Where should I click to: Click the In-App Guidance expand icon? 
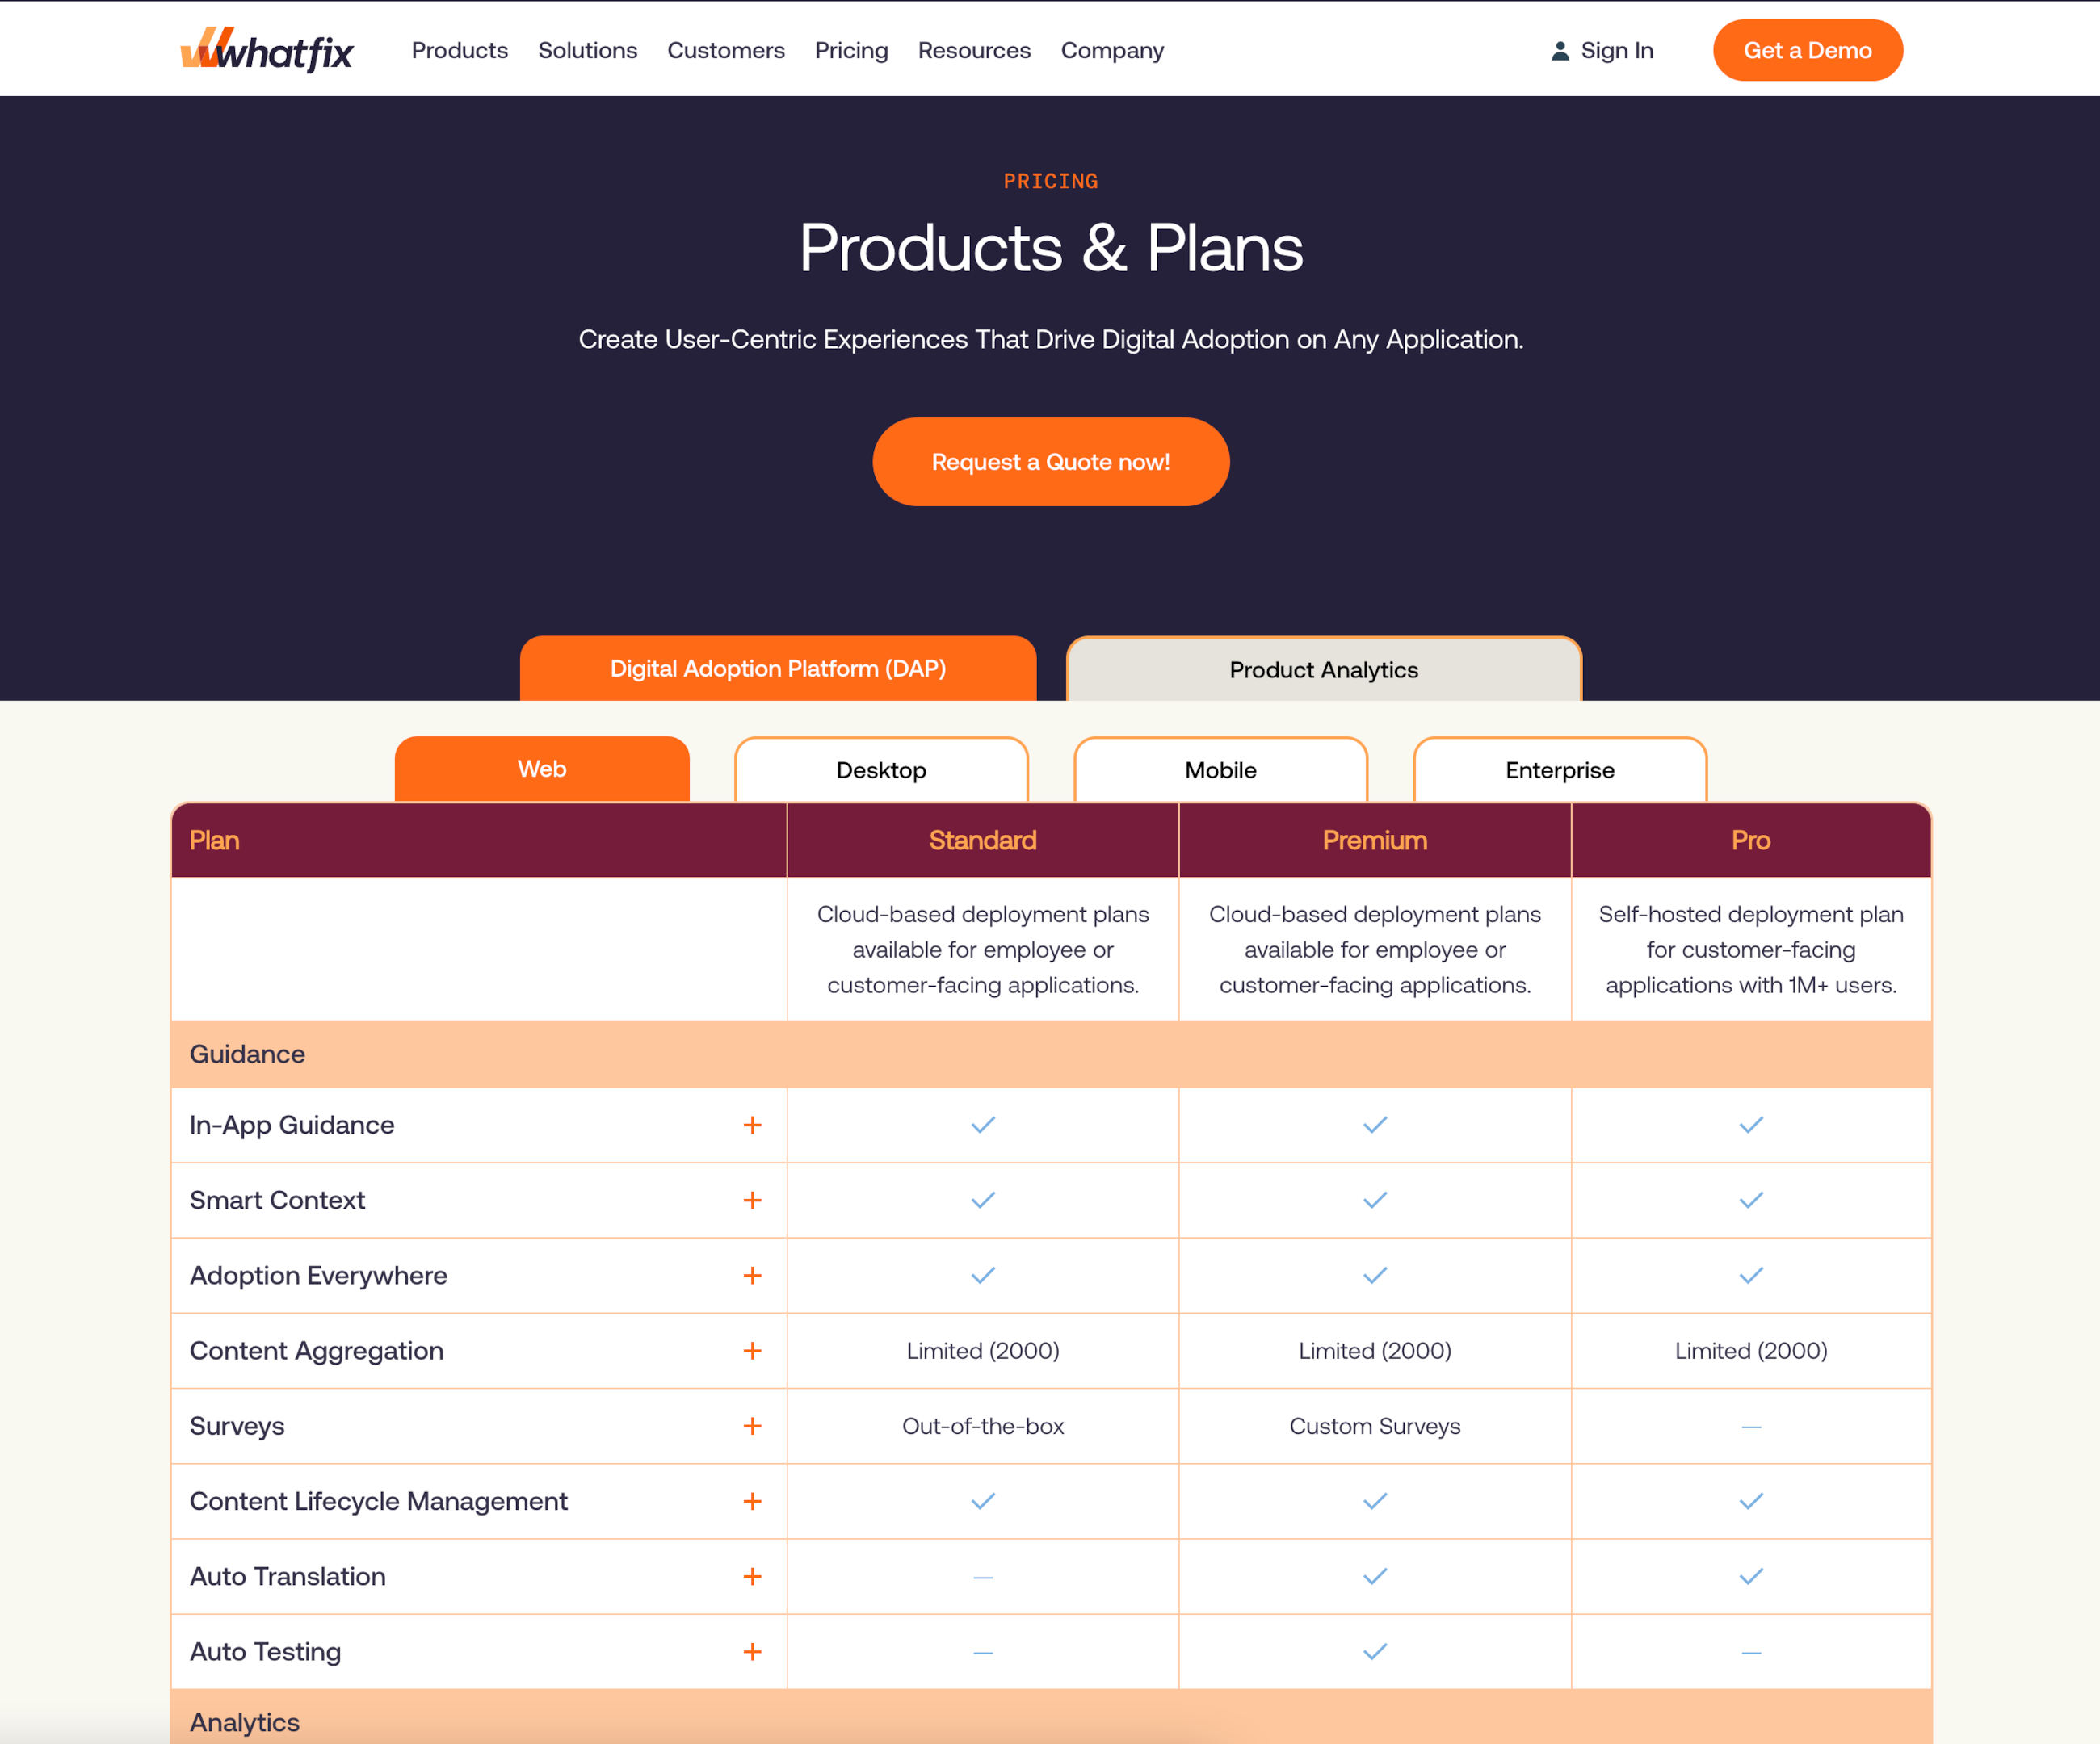[752, 1125]
